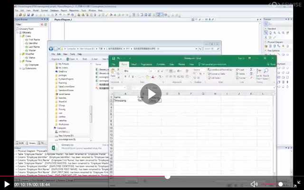Exit fullscreen using the arrows icon

[296, 184]
